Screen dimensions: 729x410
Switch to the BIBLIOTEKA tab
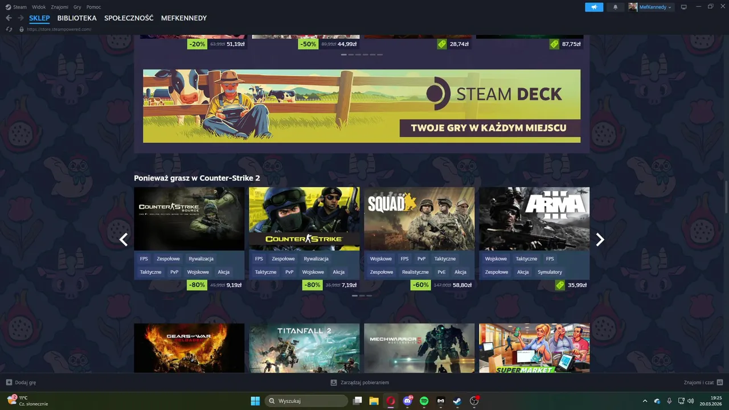(x=77, y=18)
